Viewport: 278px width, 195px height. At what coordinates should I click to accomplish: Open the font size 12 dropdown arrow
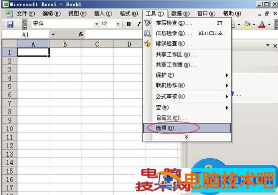click(118, 24)
